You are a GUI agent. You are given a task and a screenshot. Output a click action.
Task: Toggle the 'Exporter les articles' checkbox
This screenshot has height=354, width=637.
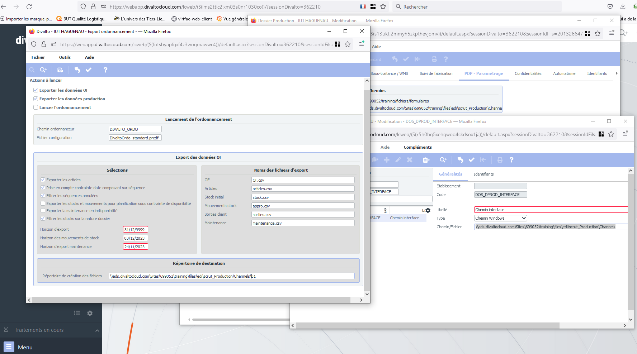coord(43,180)
